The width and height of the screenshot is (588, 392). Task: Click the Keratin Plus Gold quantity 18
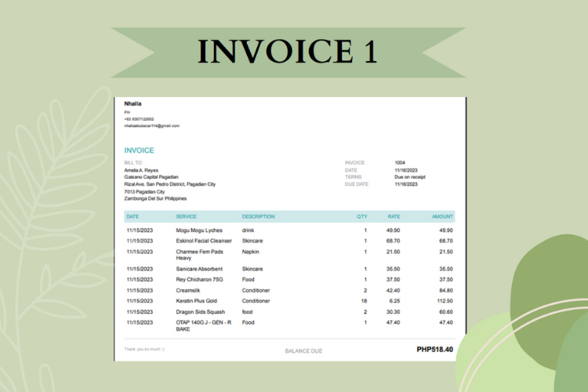point(364,301)
